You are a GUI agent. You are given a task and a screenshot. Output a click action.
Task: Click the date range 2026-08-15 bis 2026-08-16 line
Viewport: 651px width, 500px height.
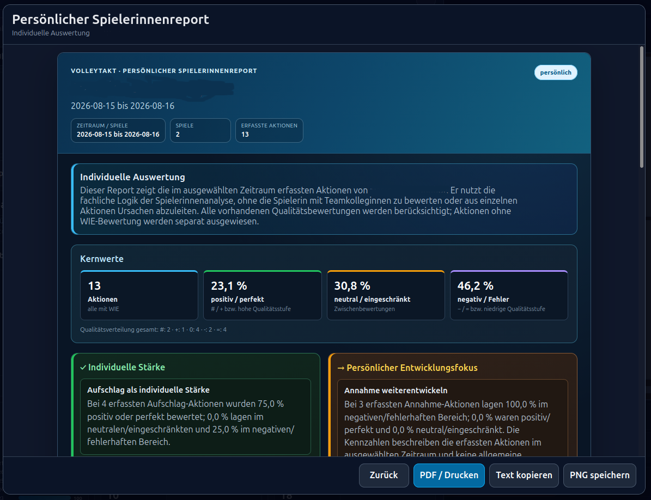123,106
